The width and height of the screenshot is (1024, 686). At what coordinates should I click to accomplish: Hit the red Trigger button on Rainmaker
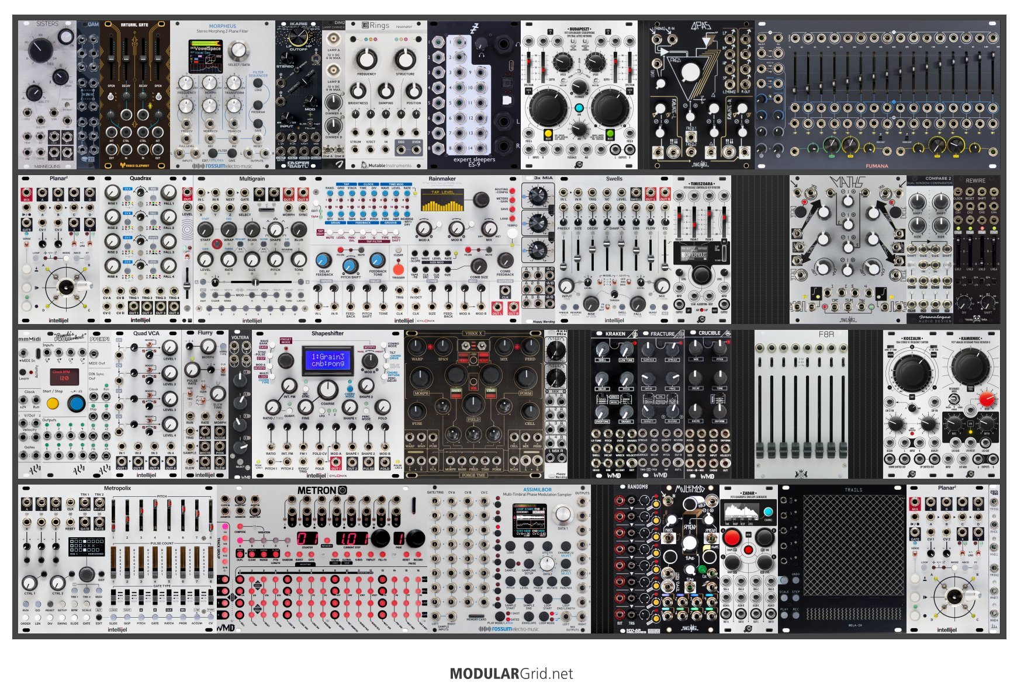coord(398,269)
